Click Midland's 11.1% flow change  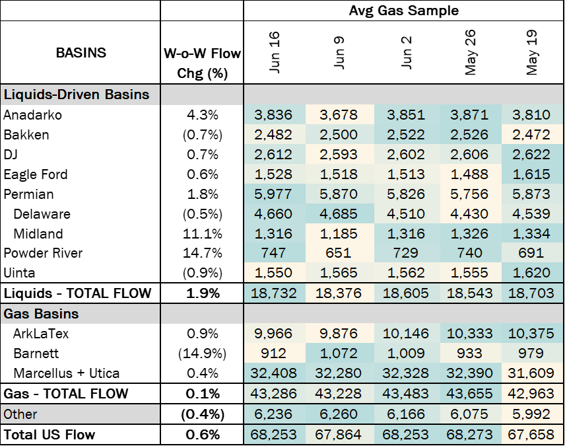[x=203, y=234]
